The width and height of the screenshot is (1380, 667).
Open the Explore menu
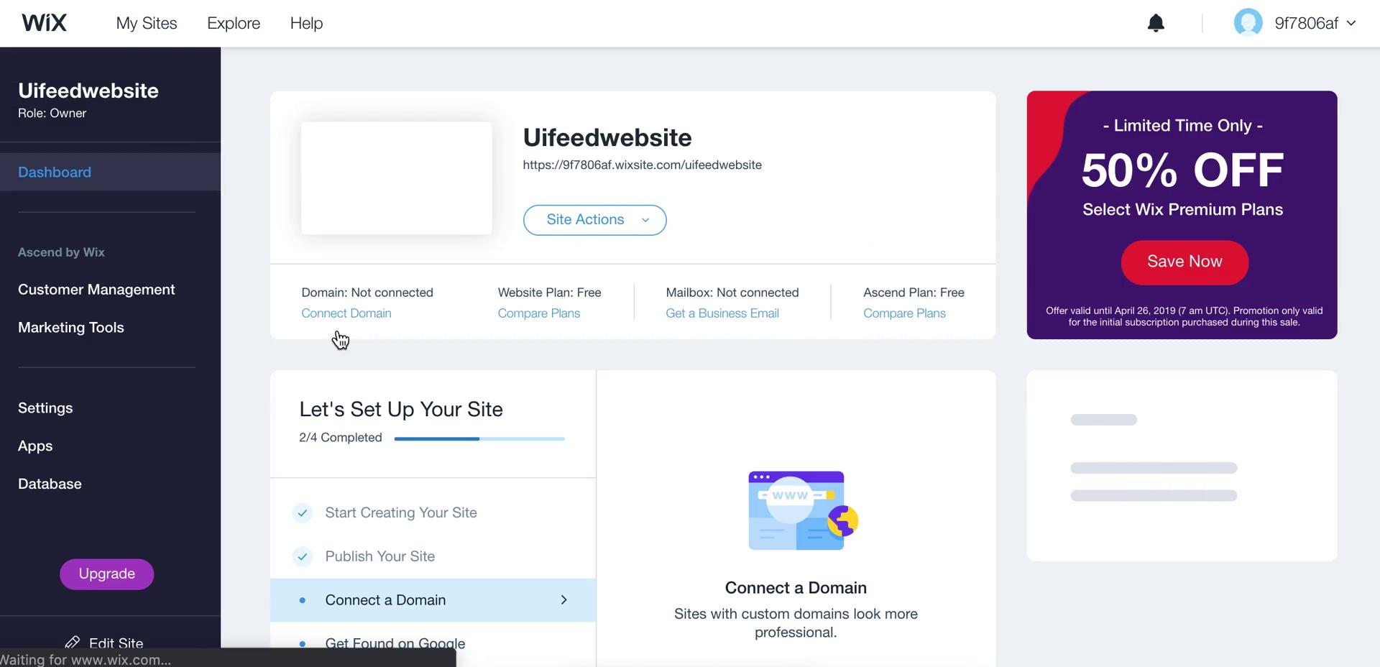[234, 23]
